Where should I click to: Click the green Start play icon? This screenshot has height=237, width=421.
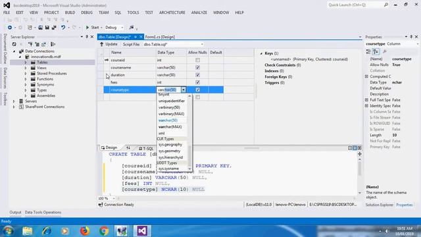pyautogui.click(x=87, y=28)
